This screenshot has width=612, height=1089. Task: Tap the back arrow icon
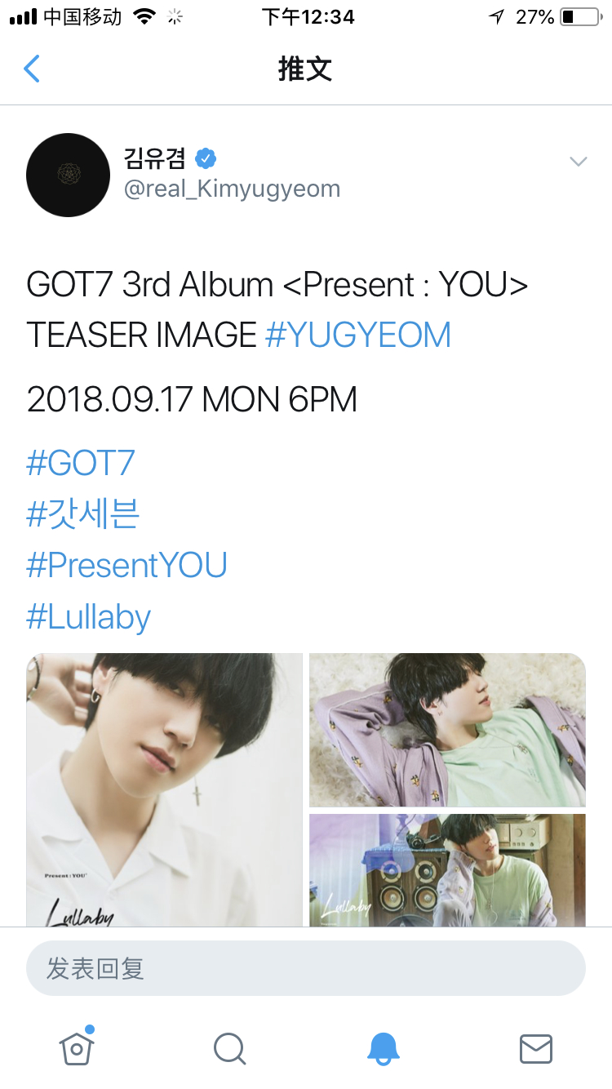(32, 69)
